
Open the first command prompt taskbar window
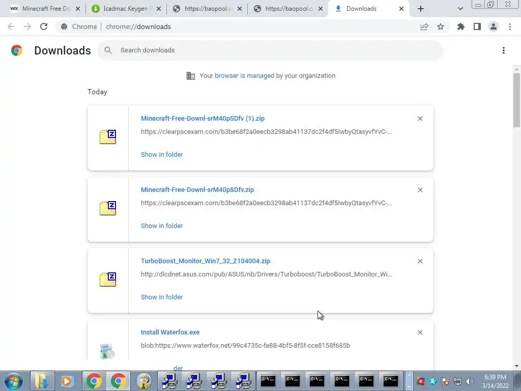coord(268,381)
